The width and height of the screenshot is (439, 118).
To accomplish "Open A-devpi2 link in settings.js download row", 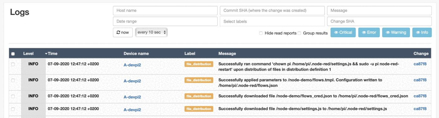I will 132,110.
